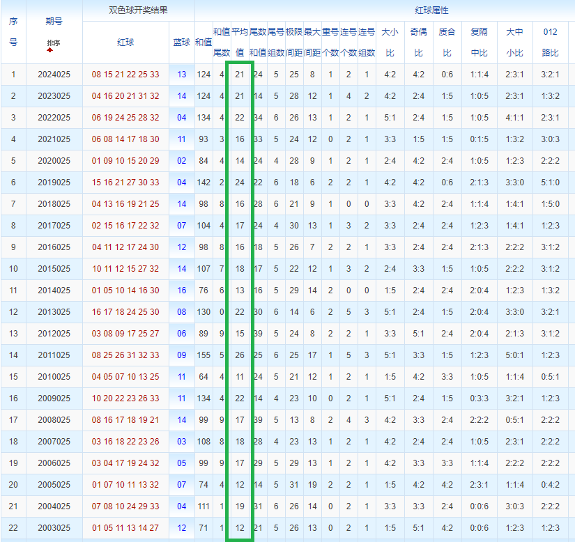Select issue 2003025 in last row
575x542 pixels.
pos(54,528)
